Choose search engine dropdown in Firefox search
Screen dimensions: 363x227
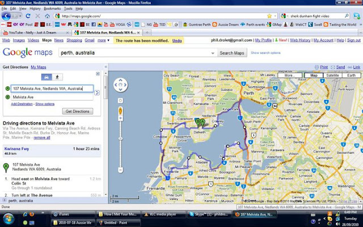[x=285, y=16]
